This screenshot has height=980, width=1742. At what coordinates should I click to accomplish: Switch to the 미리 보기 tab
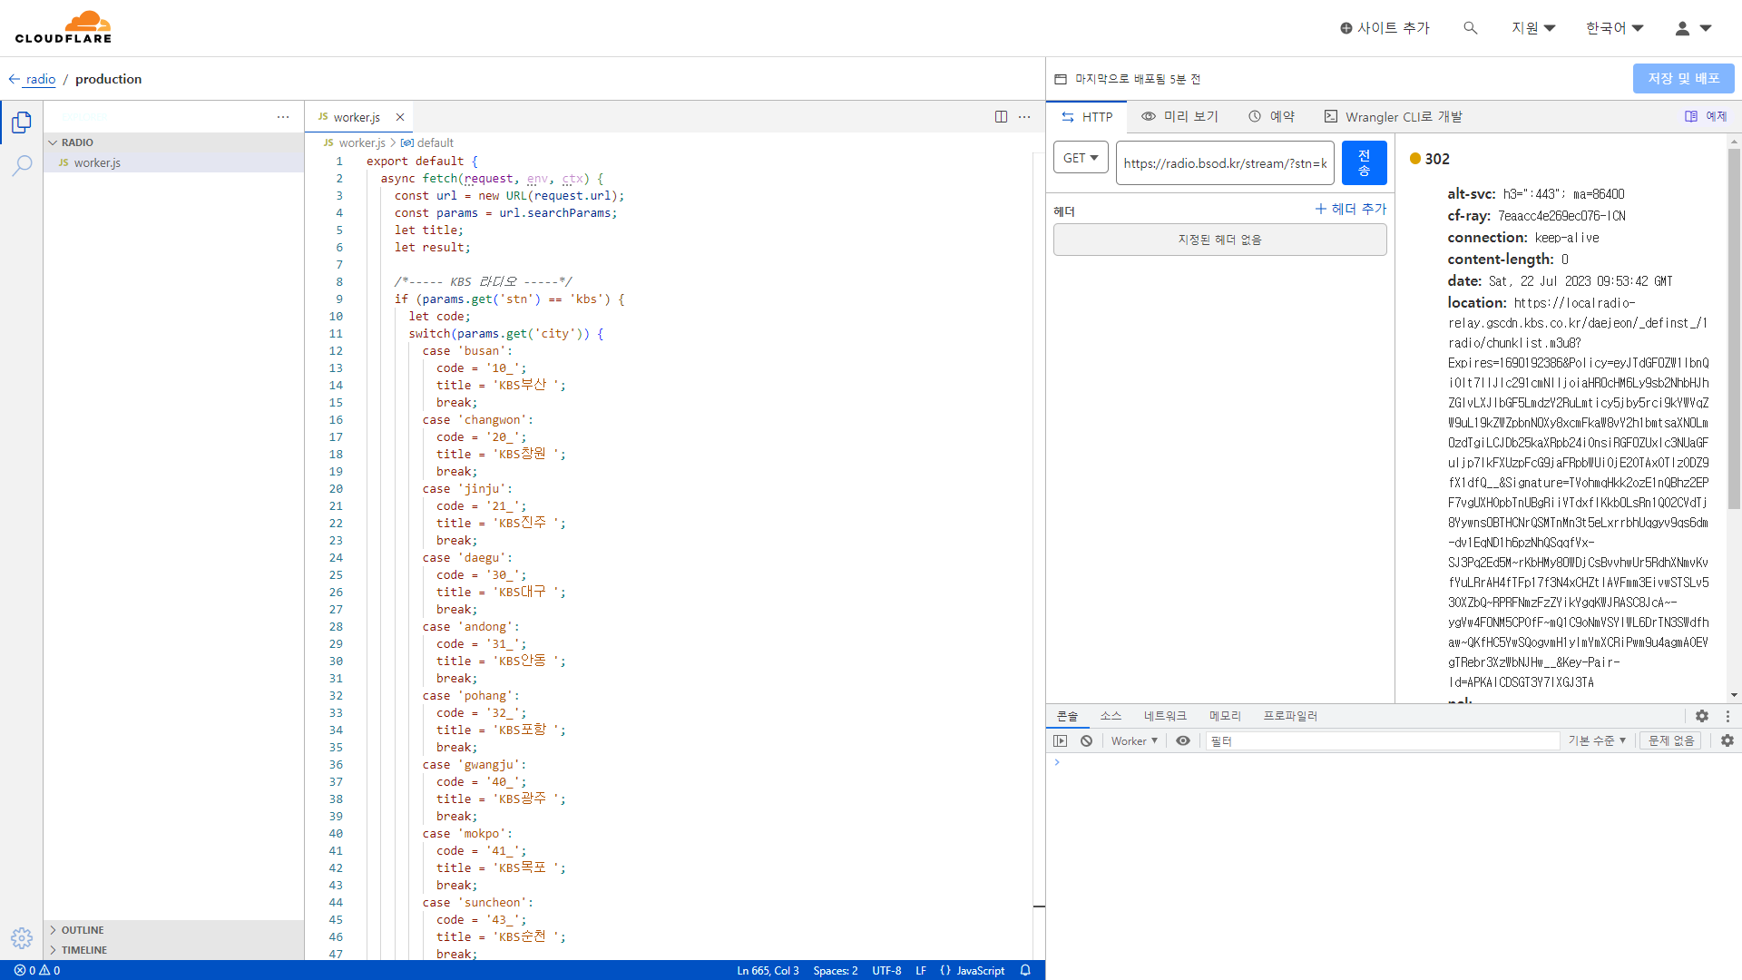coord(1179,116)
